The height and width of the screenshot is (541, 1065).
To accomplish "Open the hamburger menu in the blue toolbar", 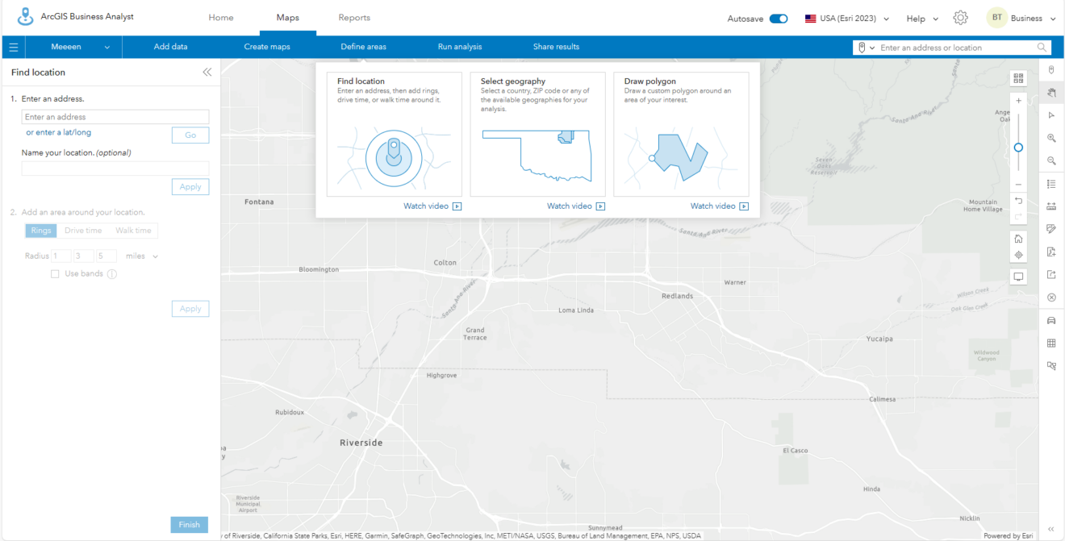I will [13, 48].
